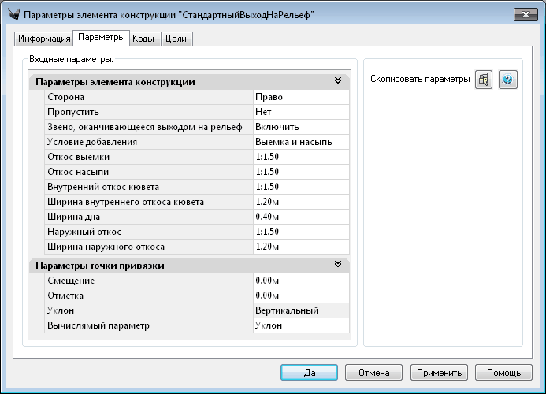The height and width of the screenshot is (394, 546).
Task: Edit the Откос выемки value field
Action: [x=300, y=157]
